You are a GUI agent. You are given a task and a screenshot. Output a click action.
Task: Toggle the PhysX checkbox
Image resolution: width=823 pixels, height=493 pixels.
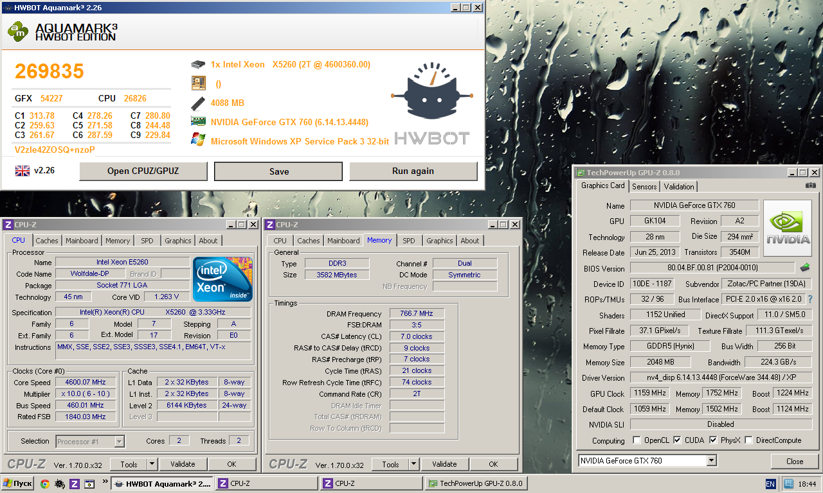(713, 440)
